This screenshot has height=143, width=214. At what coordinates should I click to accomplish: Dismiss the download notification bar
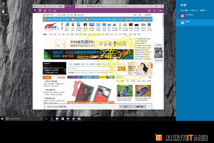[149, 107]
